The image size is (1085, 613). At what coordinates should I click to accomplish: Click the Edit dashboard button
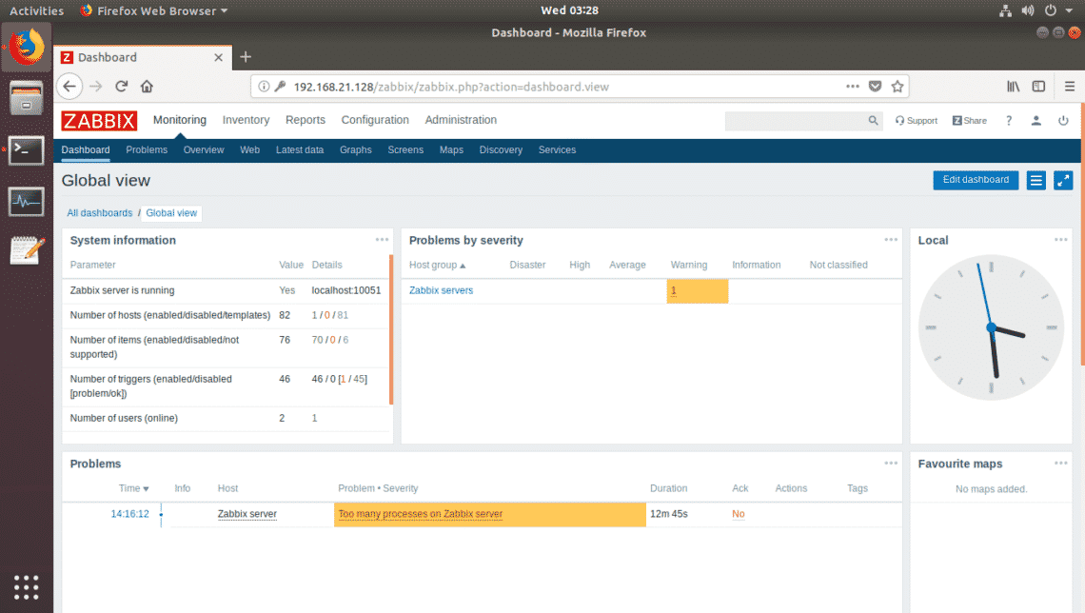pos(976,180)
